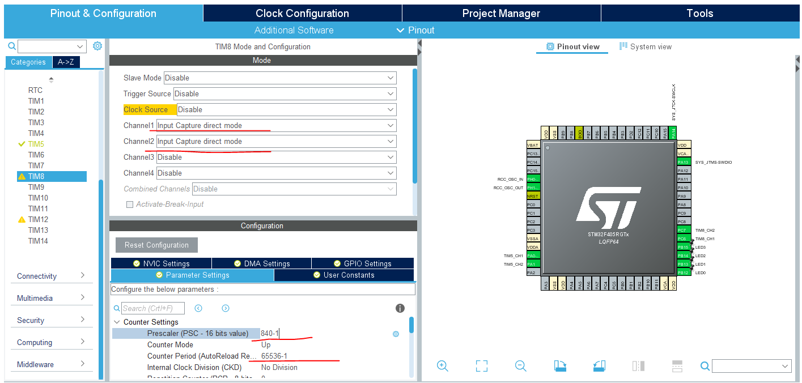Open the User Constants tab
The width and height of the screenshot is (802, 383).
pos(344,275)
